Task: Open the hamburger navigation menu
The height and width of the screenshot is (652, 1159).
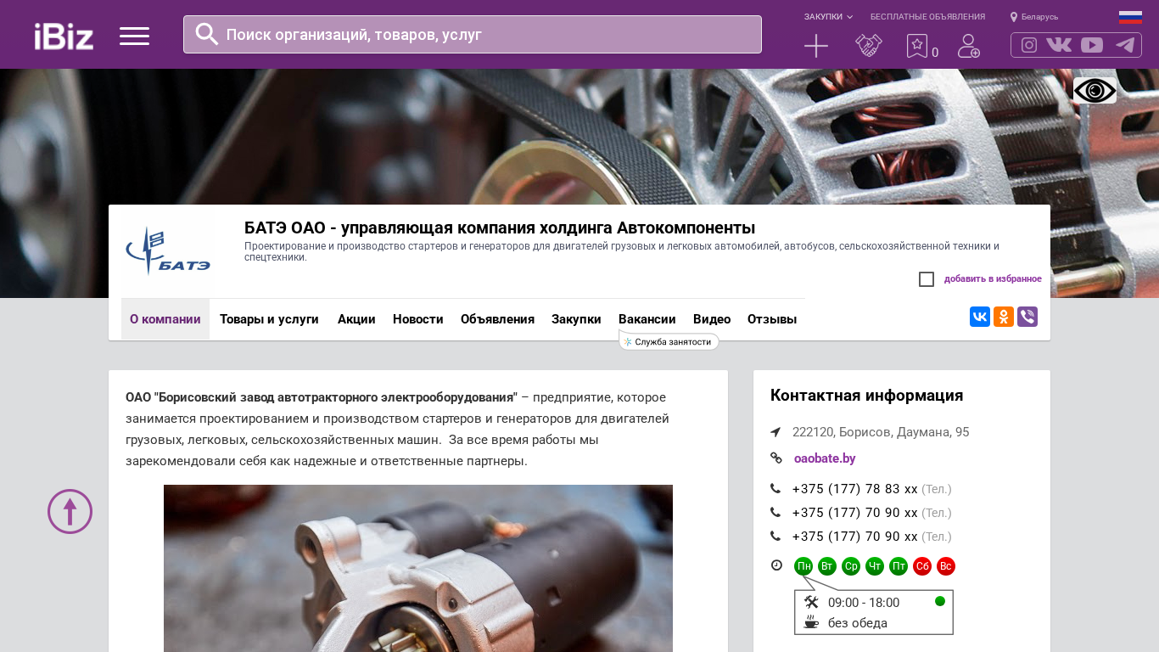Action: (x=134, y=36)
